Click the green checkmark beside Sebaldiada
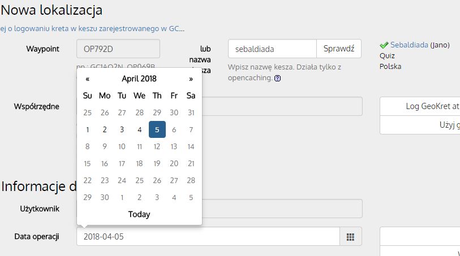This screenshot has width=460, height=256. pos(384,45)
